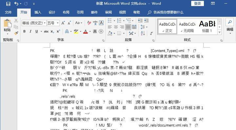Click the 告诉我你想要做什么 search box
This screenshot has width=236, height=130.
pos(166,12)
